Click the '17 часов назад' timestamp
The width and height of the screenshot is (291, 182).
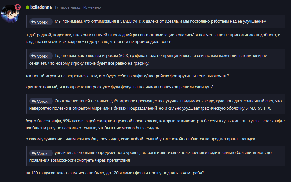[67, 7]
